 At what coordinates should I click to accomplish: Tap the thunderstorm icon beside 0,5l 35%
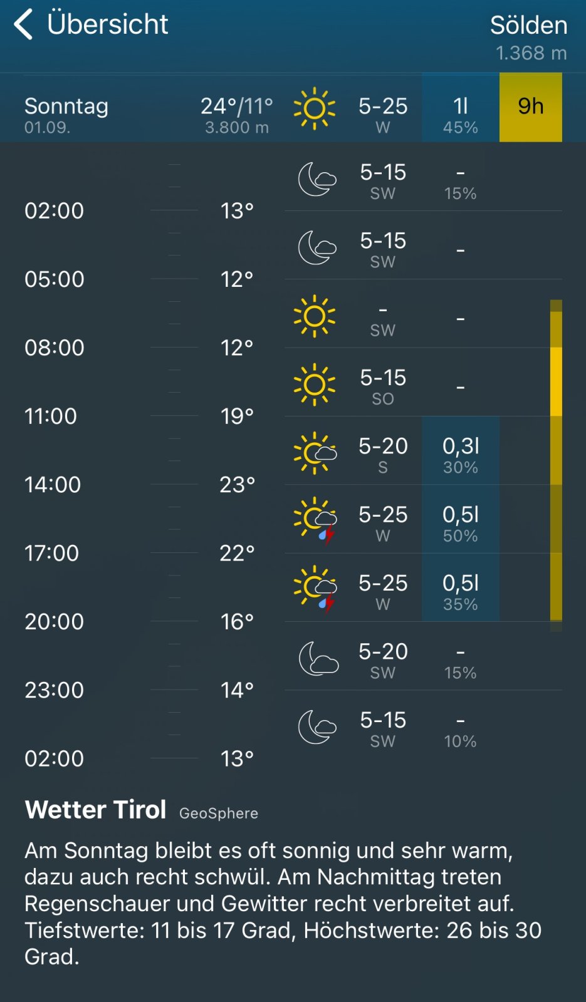click(x=315, y=589)
